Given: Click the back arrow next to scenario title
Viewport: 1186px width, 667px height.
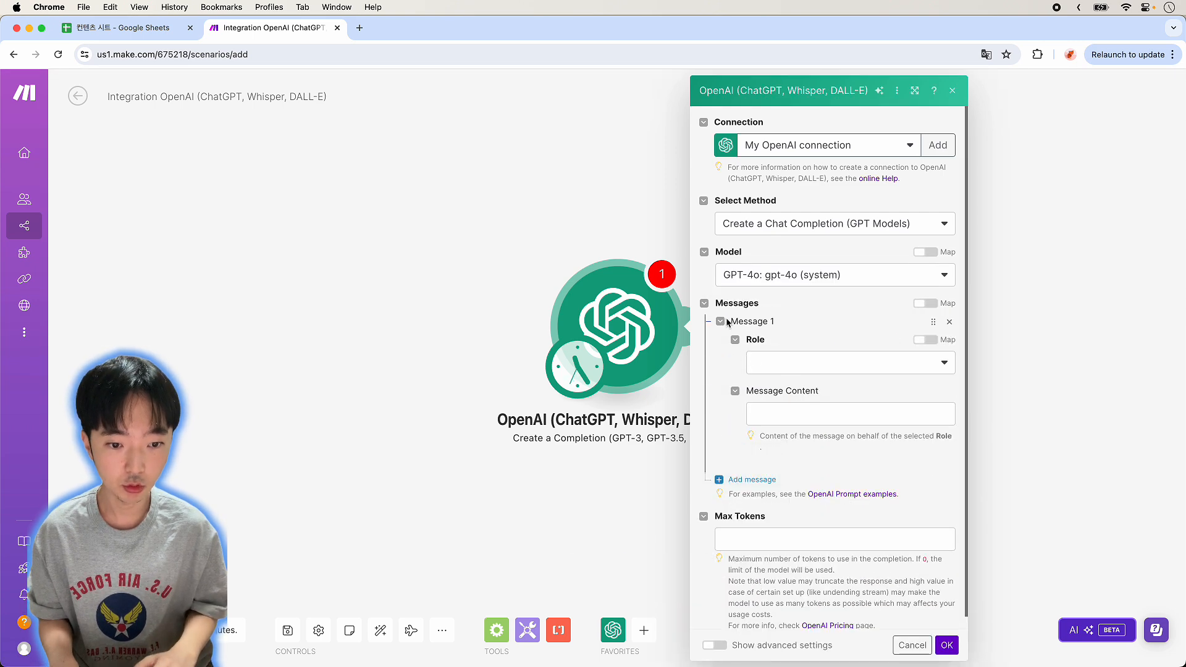Looking at the screenshot, I should point(78,96).
